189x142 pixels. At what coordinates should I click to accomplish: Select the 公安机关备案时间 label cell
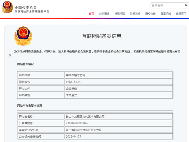coord(41,136)
